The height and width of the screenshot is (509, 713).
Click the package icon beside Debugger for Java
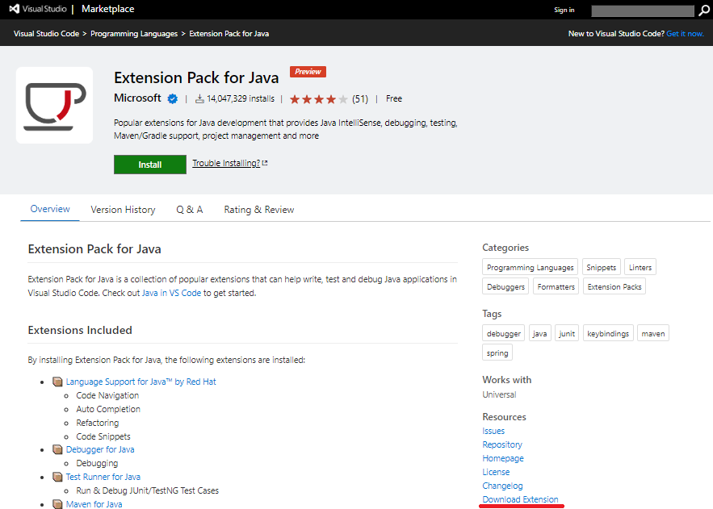pos(57,449)
